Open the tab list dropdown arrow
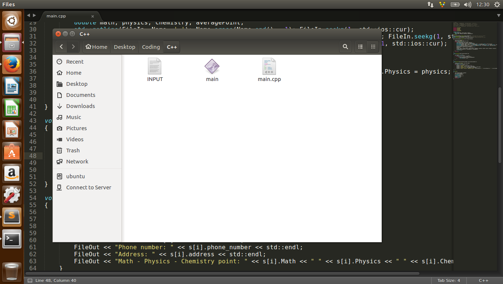Screen dimensions: 503x284 pos(498,16)
